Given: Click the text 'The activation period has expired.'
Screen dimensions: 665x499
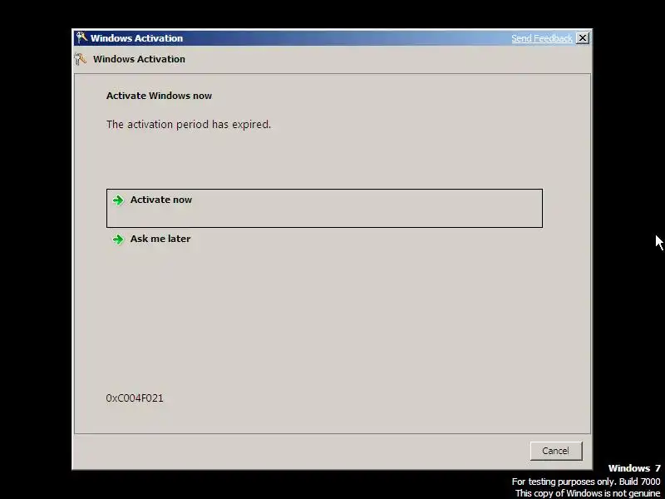Looking at the screenshot, I should pyautogui.click(x=189, y=124).
